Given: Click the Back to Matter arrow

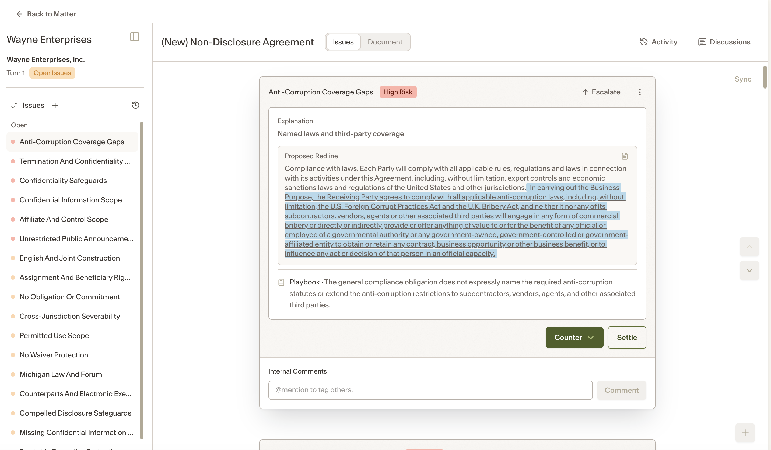Looking at the screenshot, I should coord(19,14).
